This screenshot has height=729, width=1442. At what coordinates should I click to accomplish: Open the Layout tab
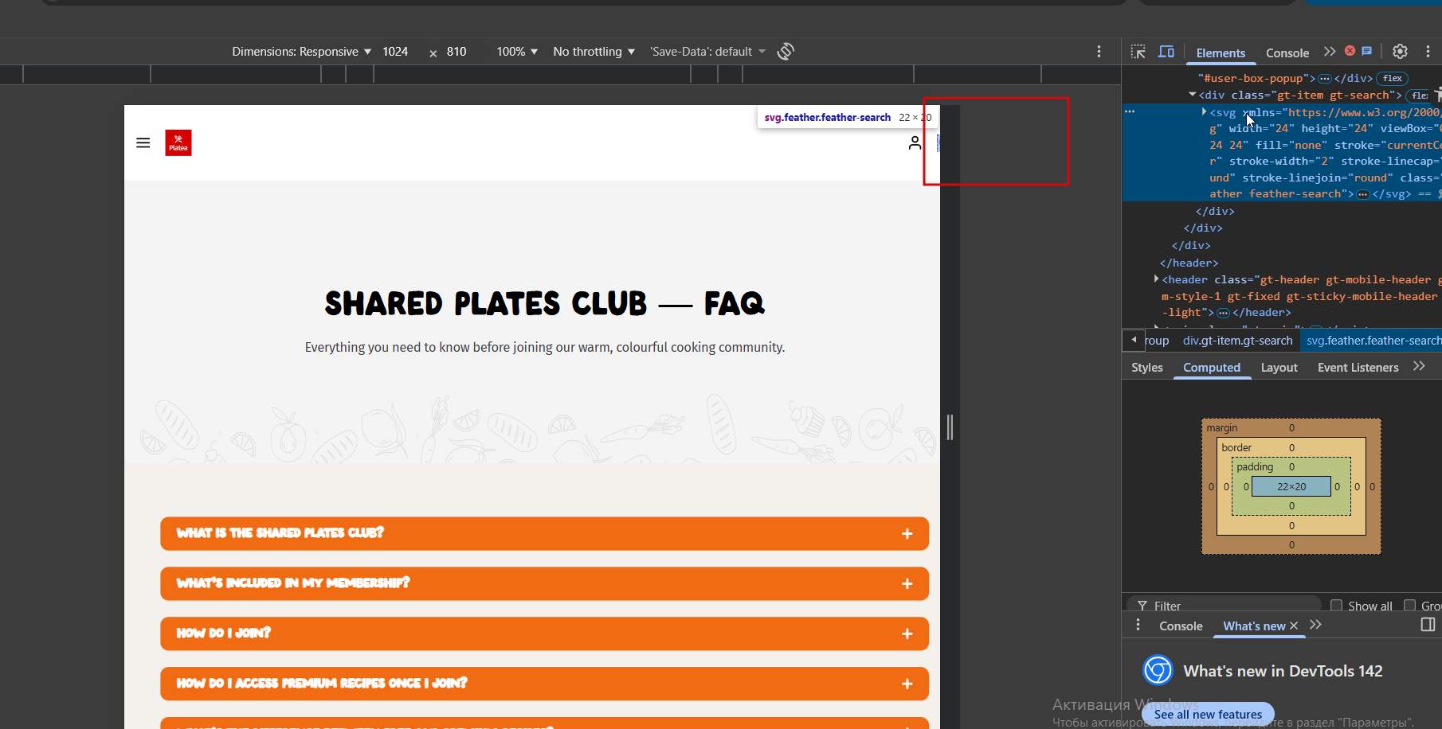click(x=1279, y=367)
